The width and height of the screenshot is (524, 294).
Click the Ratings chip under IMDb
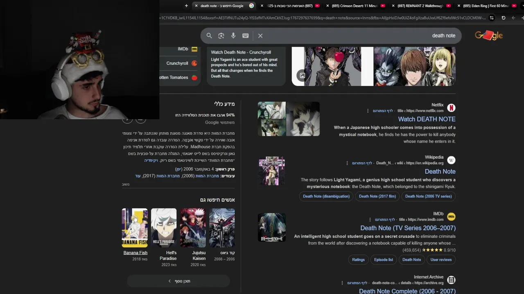[x=358, y=260]
